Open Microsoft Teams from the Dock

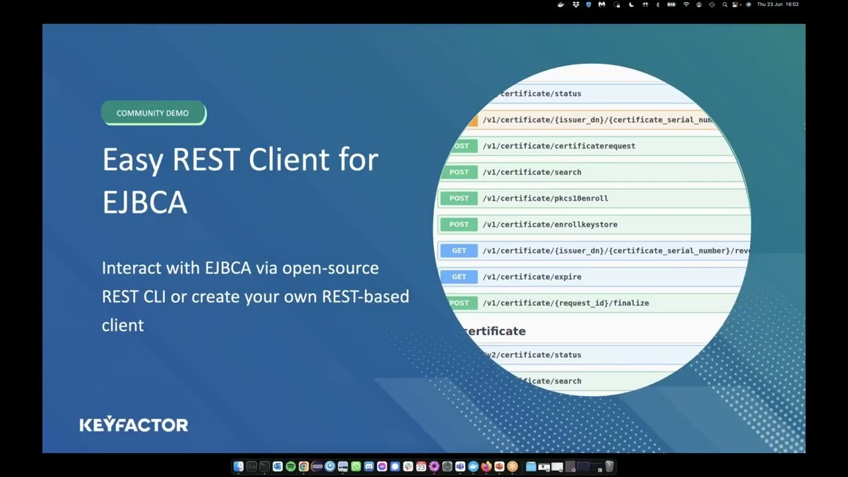[x=460, y=466]
